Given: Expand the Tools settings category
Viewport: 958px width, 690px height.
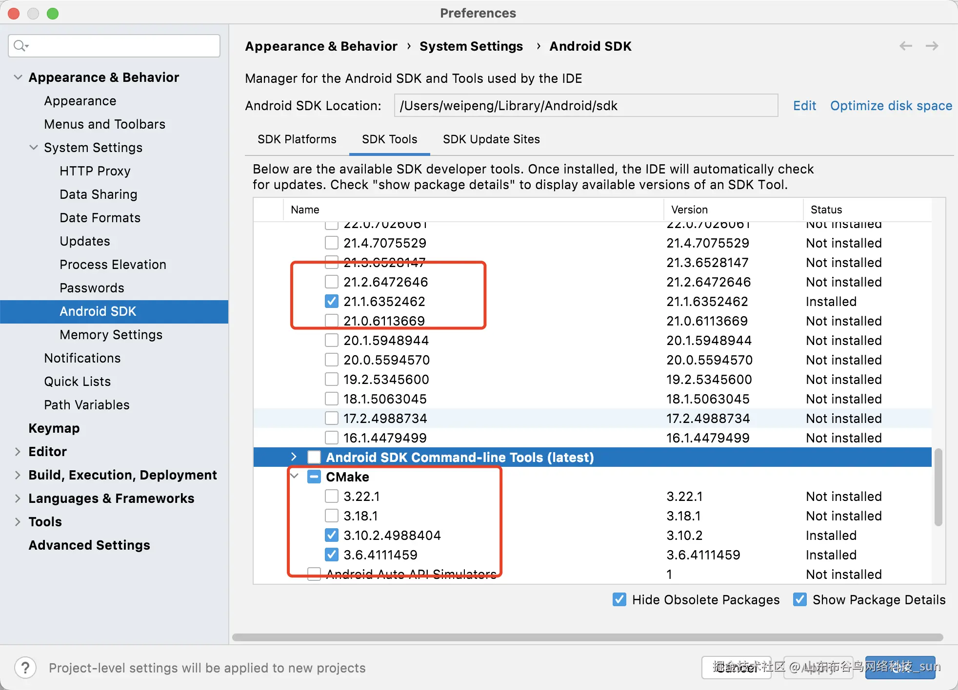Looking at the screenshot, I should click(18, 522).
